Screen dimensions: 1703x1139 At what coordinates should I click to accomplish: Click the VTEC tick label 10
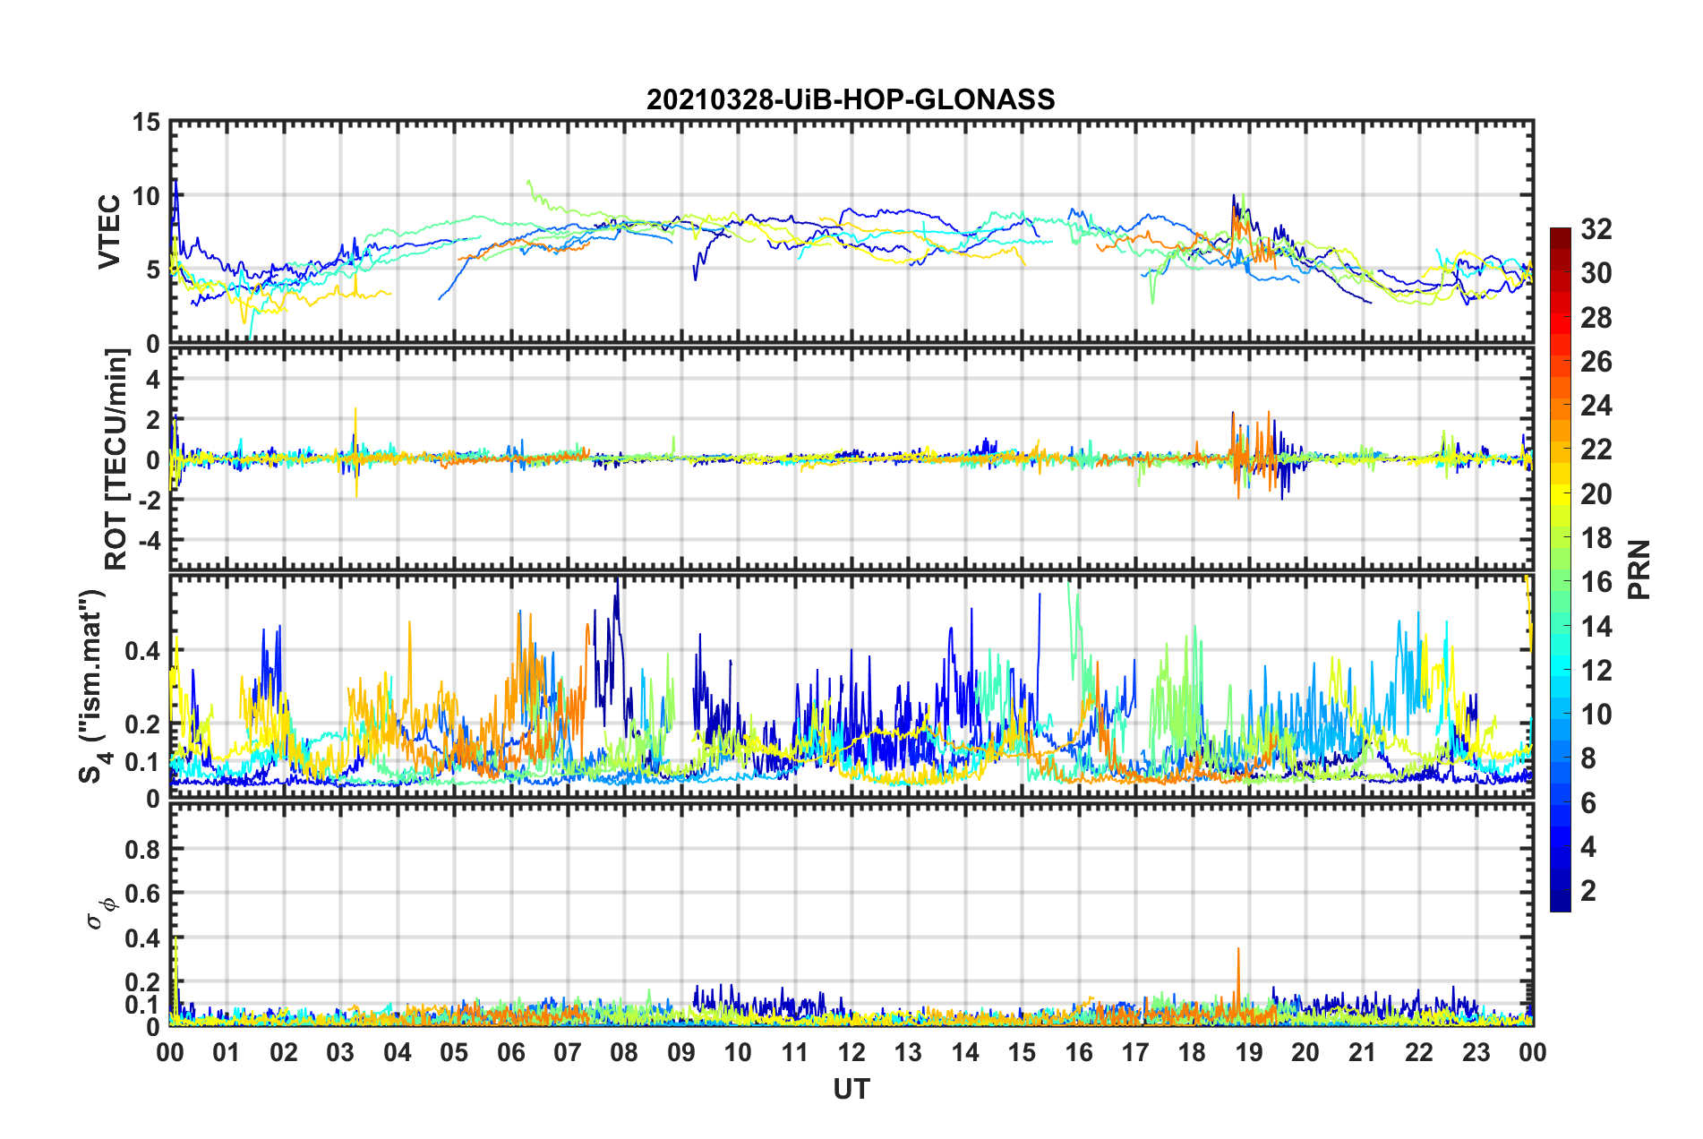pos(147,196)
